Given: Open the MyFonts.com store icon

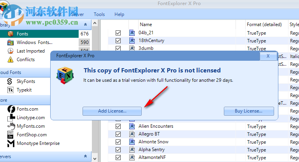Looking at the screenshot, I should tap(11, 126).
